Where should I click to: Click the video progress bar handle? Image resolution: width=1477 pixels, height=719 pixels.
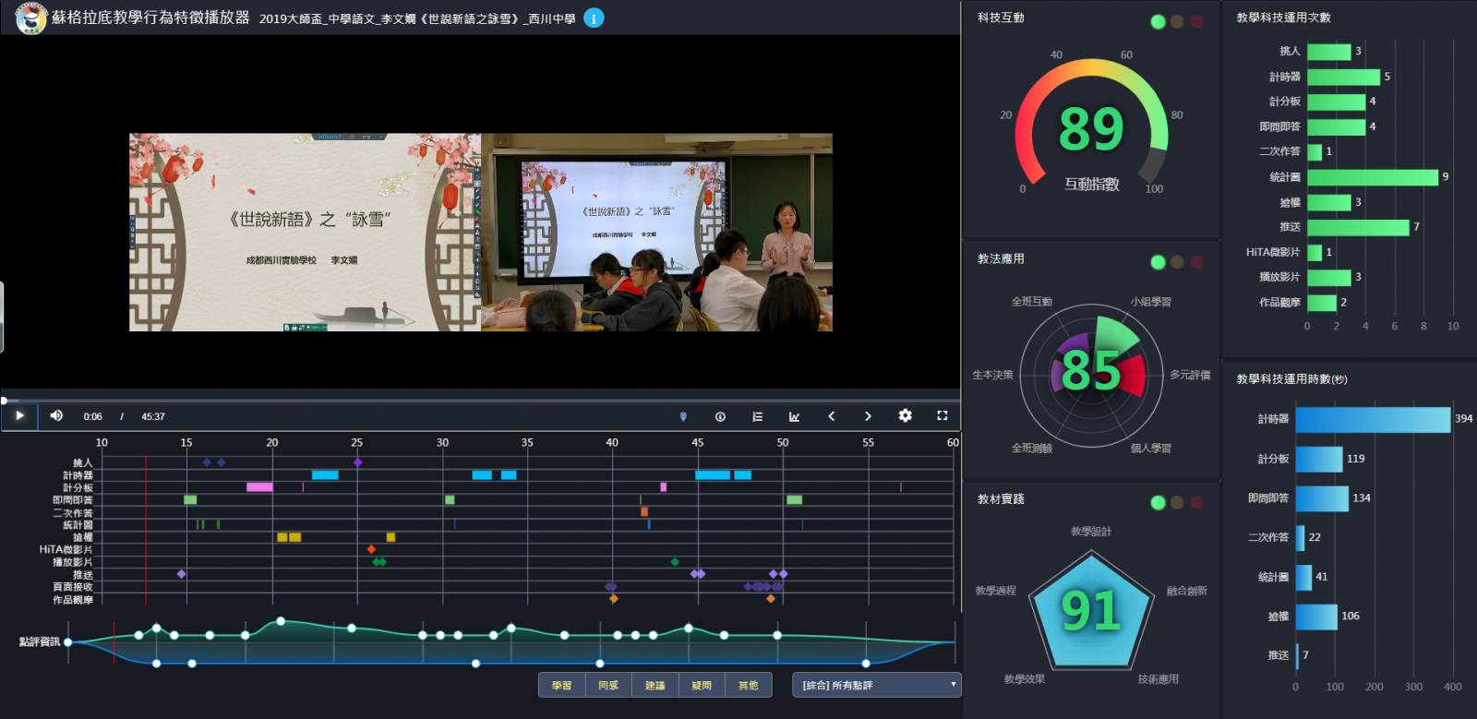[4, 401]
